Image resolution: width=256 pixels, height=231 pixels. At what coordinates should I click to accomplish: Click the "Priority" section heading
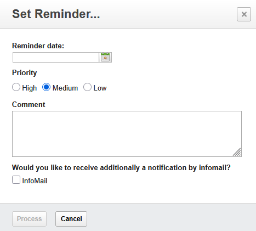25,73
